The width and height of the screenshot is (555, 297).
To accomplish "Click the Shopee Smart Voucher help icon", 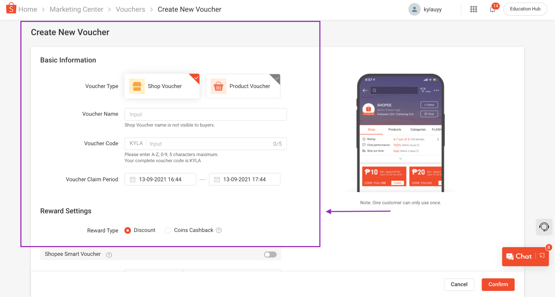I will (x=109, y=255).
